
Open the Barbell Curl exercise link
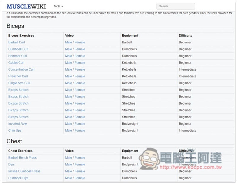pos(17,42)
